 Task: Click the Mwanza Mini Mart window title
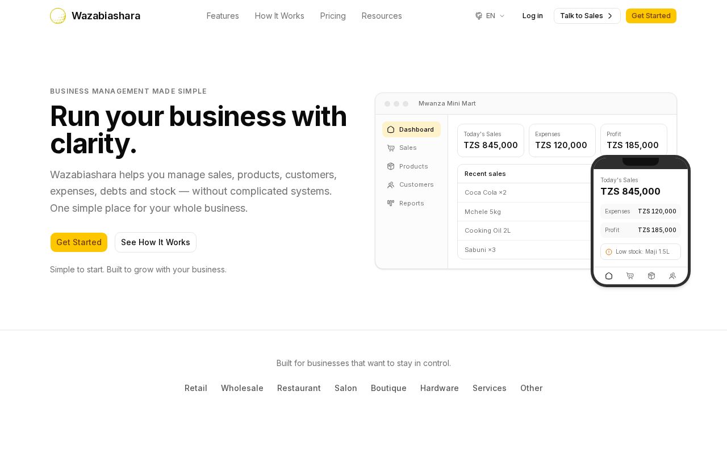(x=447, y=103)
